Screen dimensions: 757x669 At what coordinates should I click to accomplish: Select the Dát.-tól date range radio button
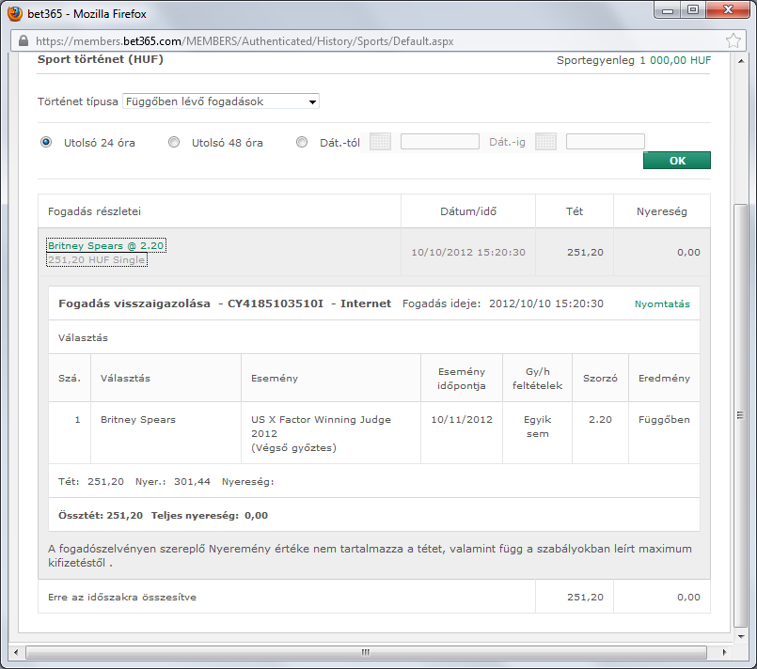tap(302, 142)
